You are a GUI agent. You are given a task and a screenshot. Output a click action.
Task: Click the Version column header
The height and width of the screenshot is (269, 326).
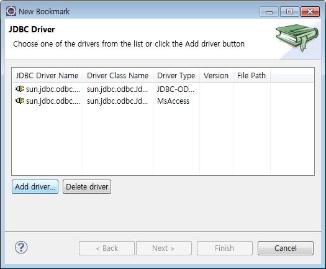click(216, 76)
